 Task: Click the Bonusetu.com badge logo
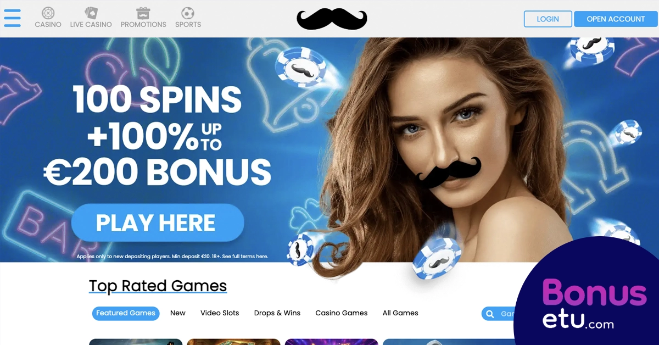pos(588,297)
